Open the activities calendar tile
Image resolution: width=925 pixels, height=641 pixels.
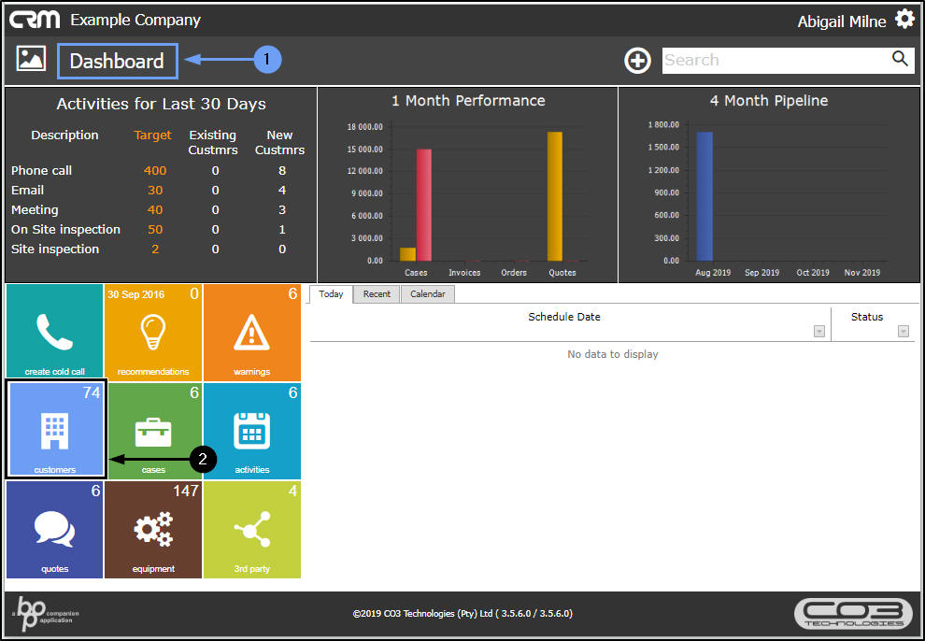tap(251, 430)
